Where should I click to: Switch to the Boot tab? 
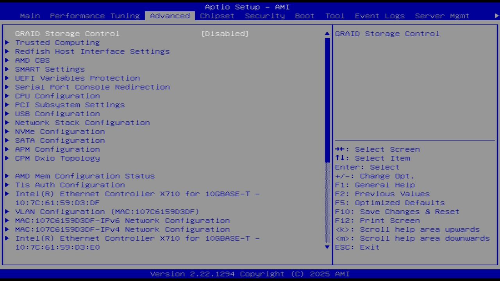click(x=304, y=16)
